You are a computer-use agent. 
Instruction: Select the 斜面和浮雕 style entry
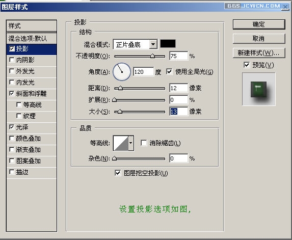pyautogui.click(x=32, y=93)
